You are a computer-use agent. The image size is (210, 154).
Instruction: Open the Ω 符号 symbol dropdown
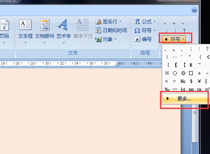coord(145,31)
